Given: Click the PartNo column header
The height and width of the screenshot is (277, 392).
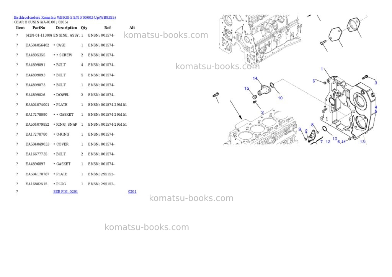Looking at the screenshot, I should click(x=39, y=28).
